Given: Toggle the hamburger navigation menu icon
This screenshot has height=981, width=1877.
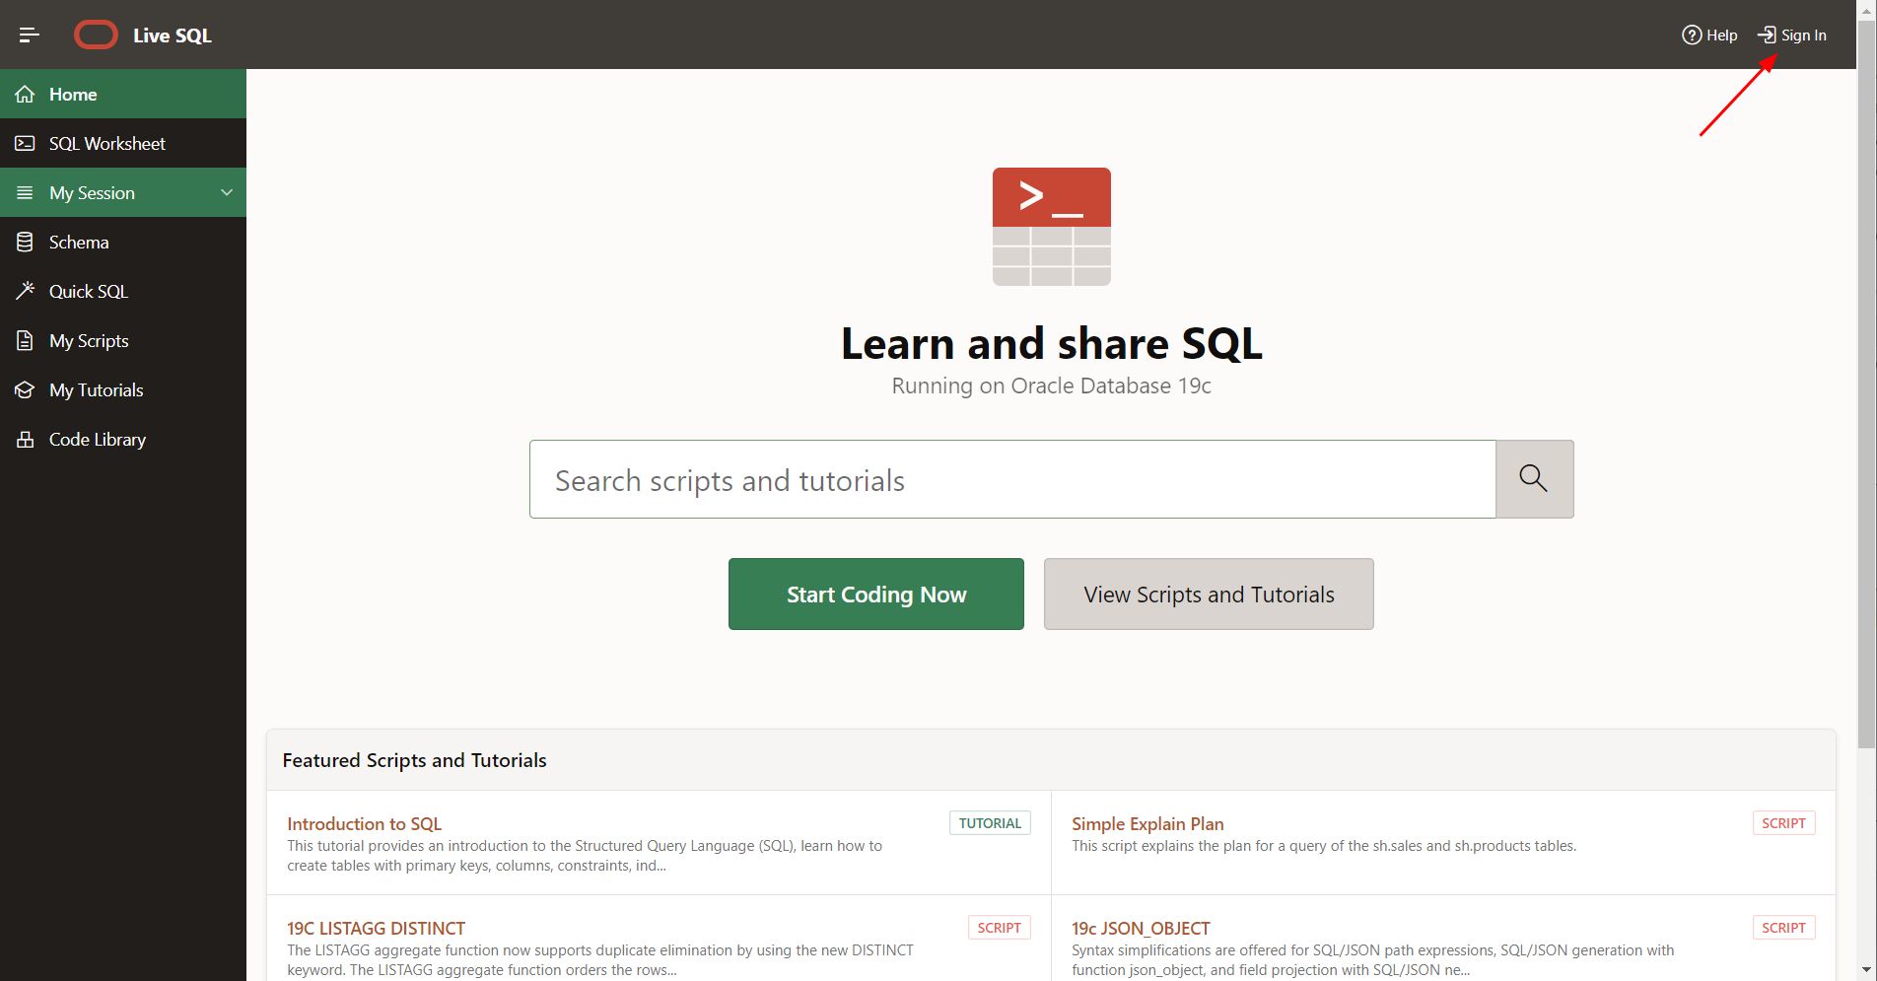Looking at the screenshot, I should (x=29, y=35).
